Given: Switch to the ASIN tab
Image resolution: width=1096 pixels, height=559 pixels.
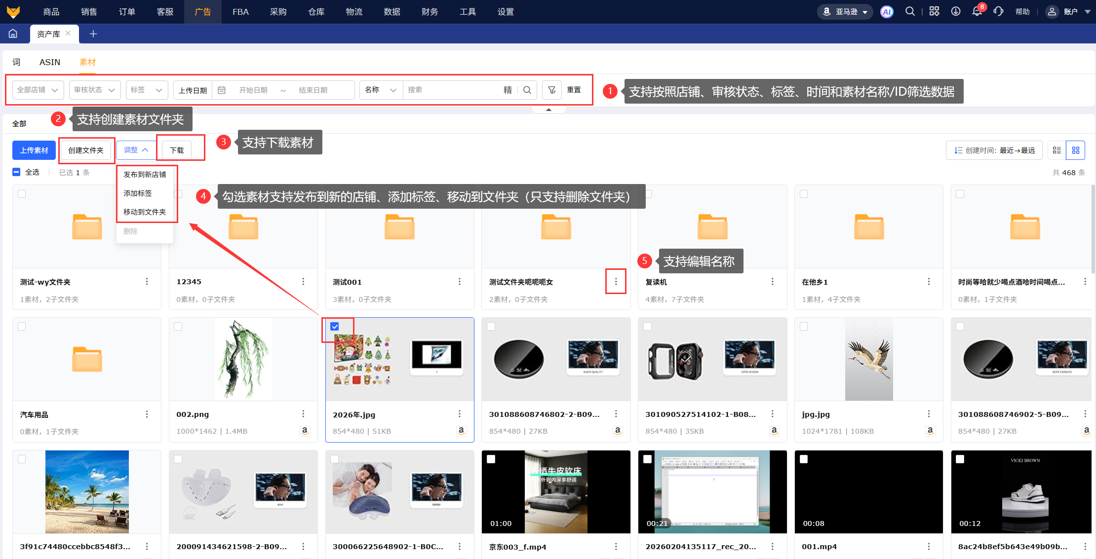Looking at the screenshot, I should (50, 62).
